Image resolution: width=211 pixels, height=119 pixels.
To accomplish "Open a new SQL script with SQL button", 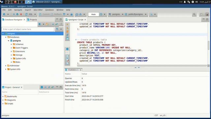I will pyautogui.click(x=29, y=14).
